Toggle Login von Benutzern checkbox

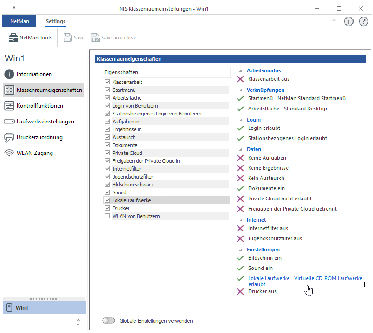(107, 106)
